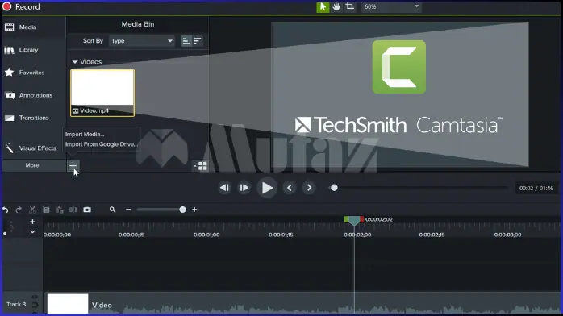
Task: Copy the selected timeline media
Action: (46, 210)
